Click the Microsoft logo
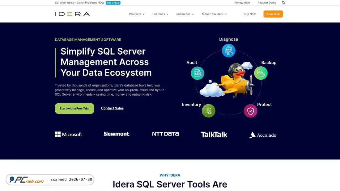Image resolution: width=340 pixels, height=191 pixels. (x=68, y=135)
